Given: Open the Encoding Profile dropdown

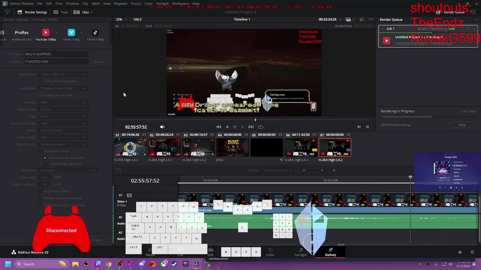Looking at the screenshot, I should pyautogui.click(x=63, y=123).
